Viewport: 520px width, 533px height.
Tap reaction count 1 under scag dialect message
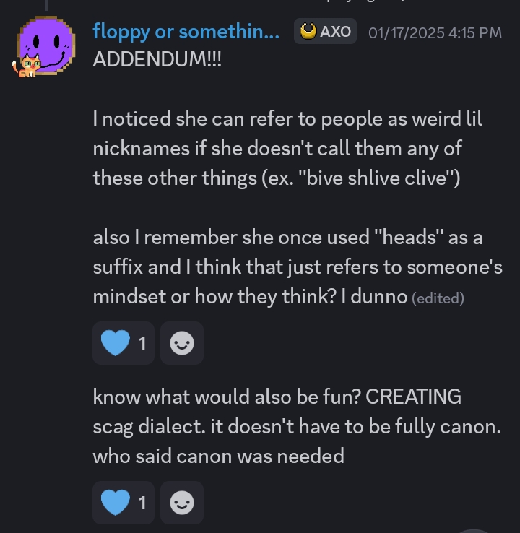(142, 503)
